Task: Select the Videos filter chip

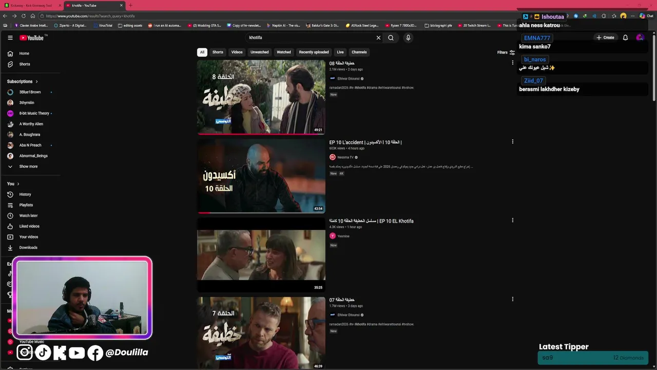Action: (x=237, y=52)
